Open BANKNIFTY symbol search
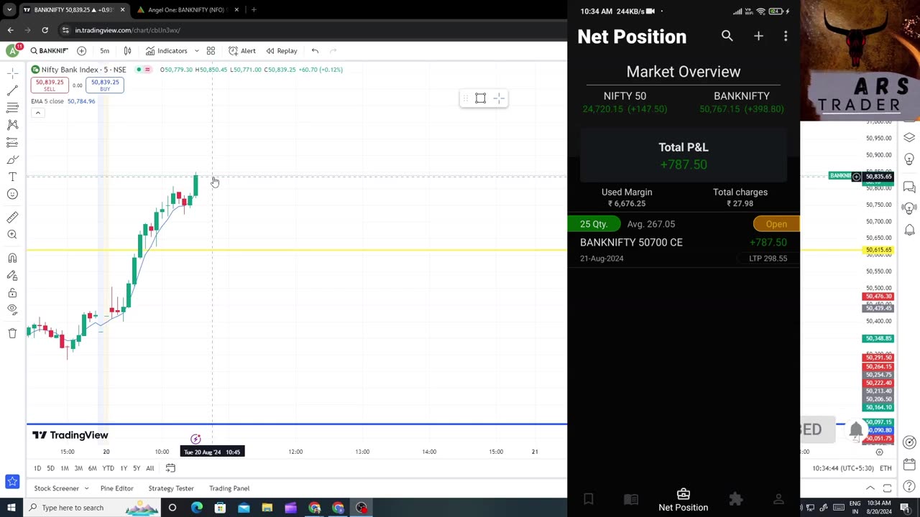Image resolution: width=920 pixels, height=517 pixels. tap(50, 51)
